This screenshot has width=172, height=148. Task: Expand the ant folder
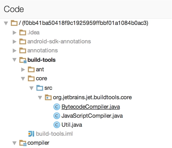23,70
